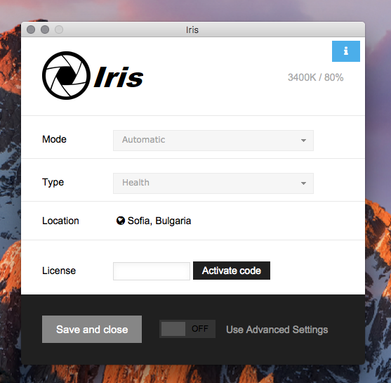Screen dimensions: 391x383
Task: Click the globe icon beside Sofia, Bulgaria
Action: pos(121,221)
